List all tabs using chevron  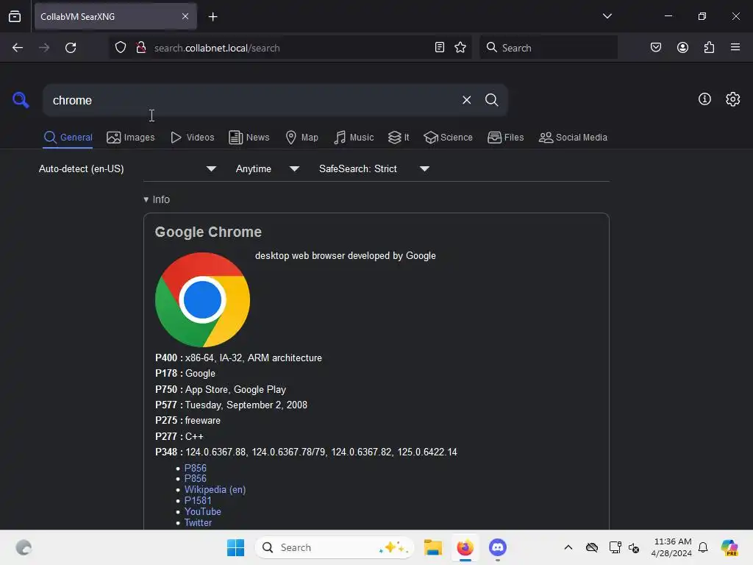pyautogui.click(x=607, y=16)
